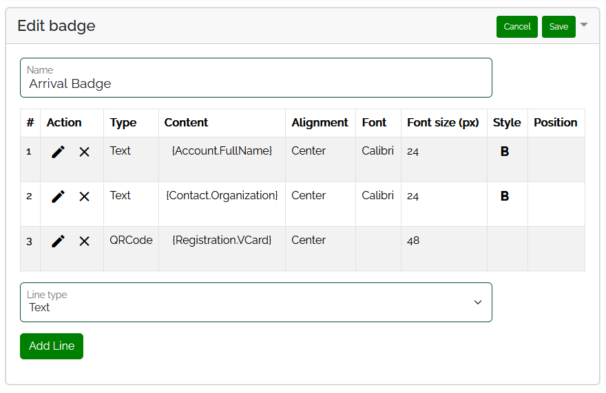Screen dimensions: 606x393
Task: Select the {Registration.VCard} content cell
Action: [x=222, y=240]
